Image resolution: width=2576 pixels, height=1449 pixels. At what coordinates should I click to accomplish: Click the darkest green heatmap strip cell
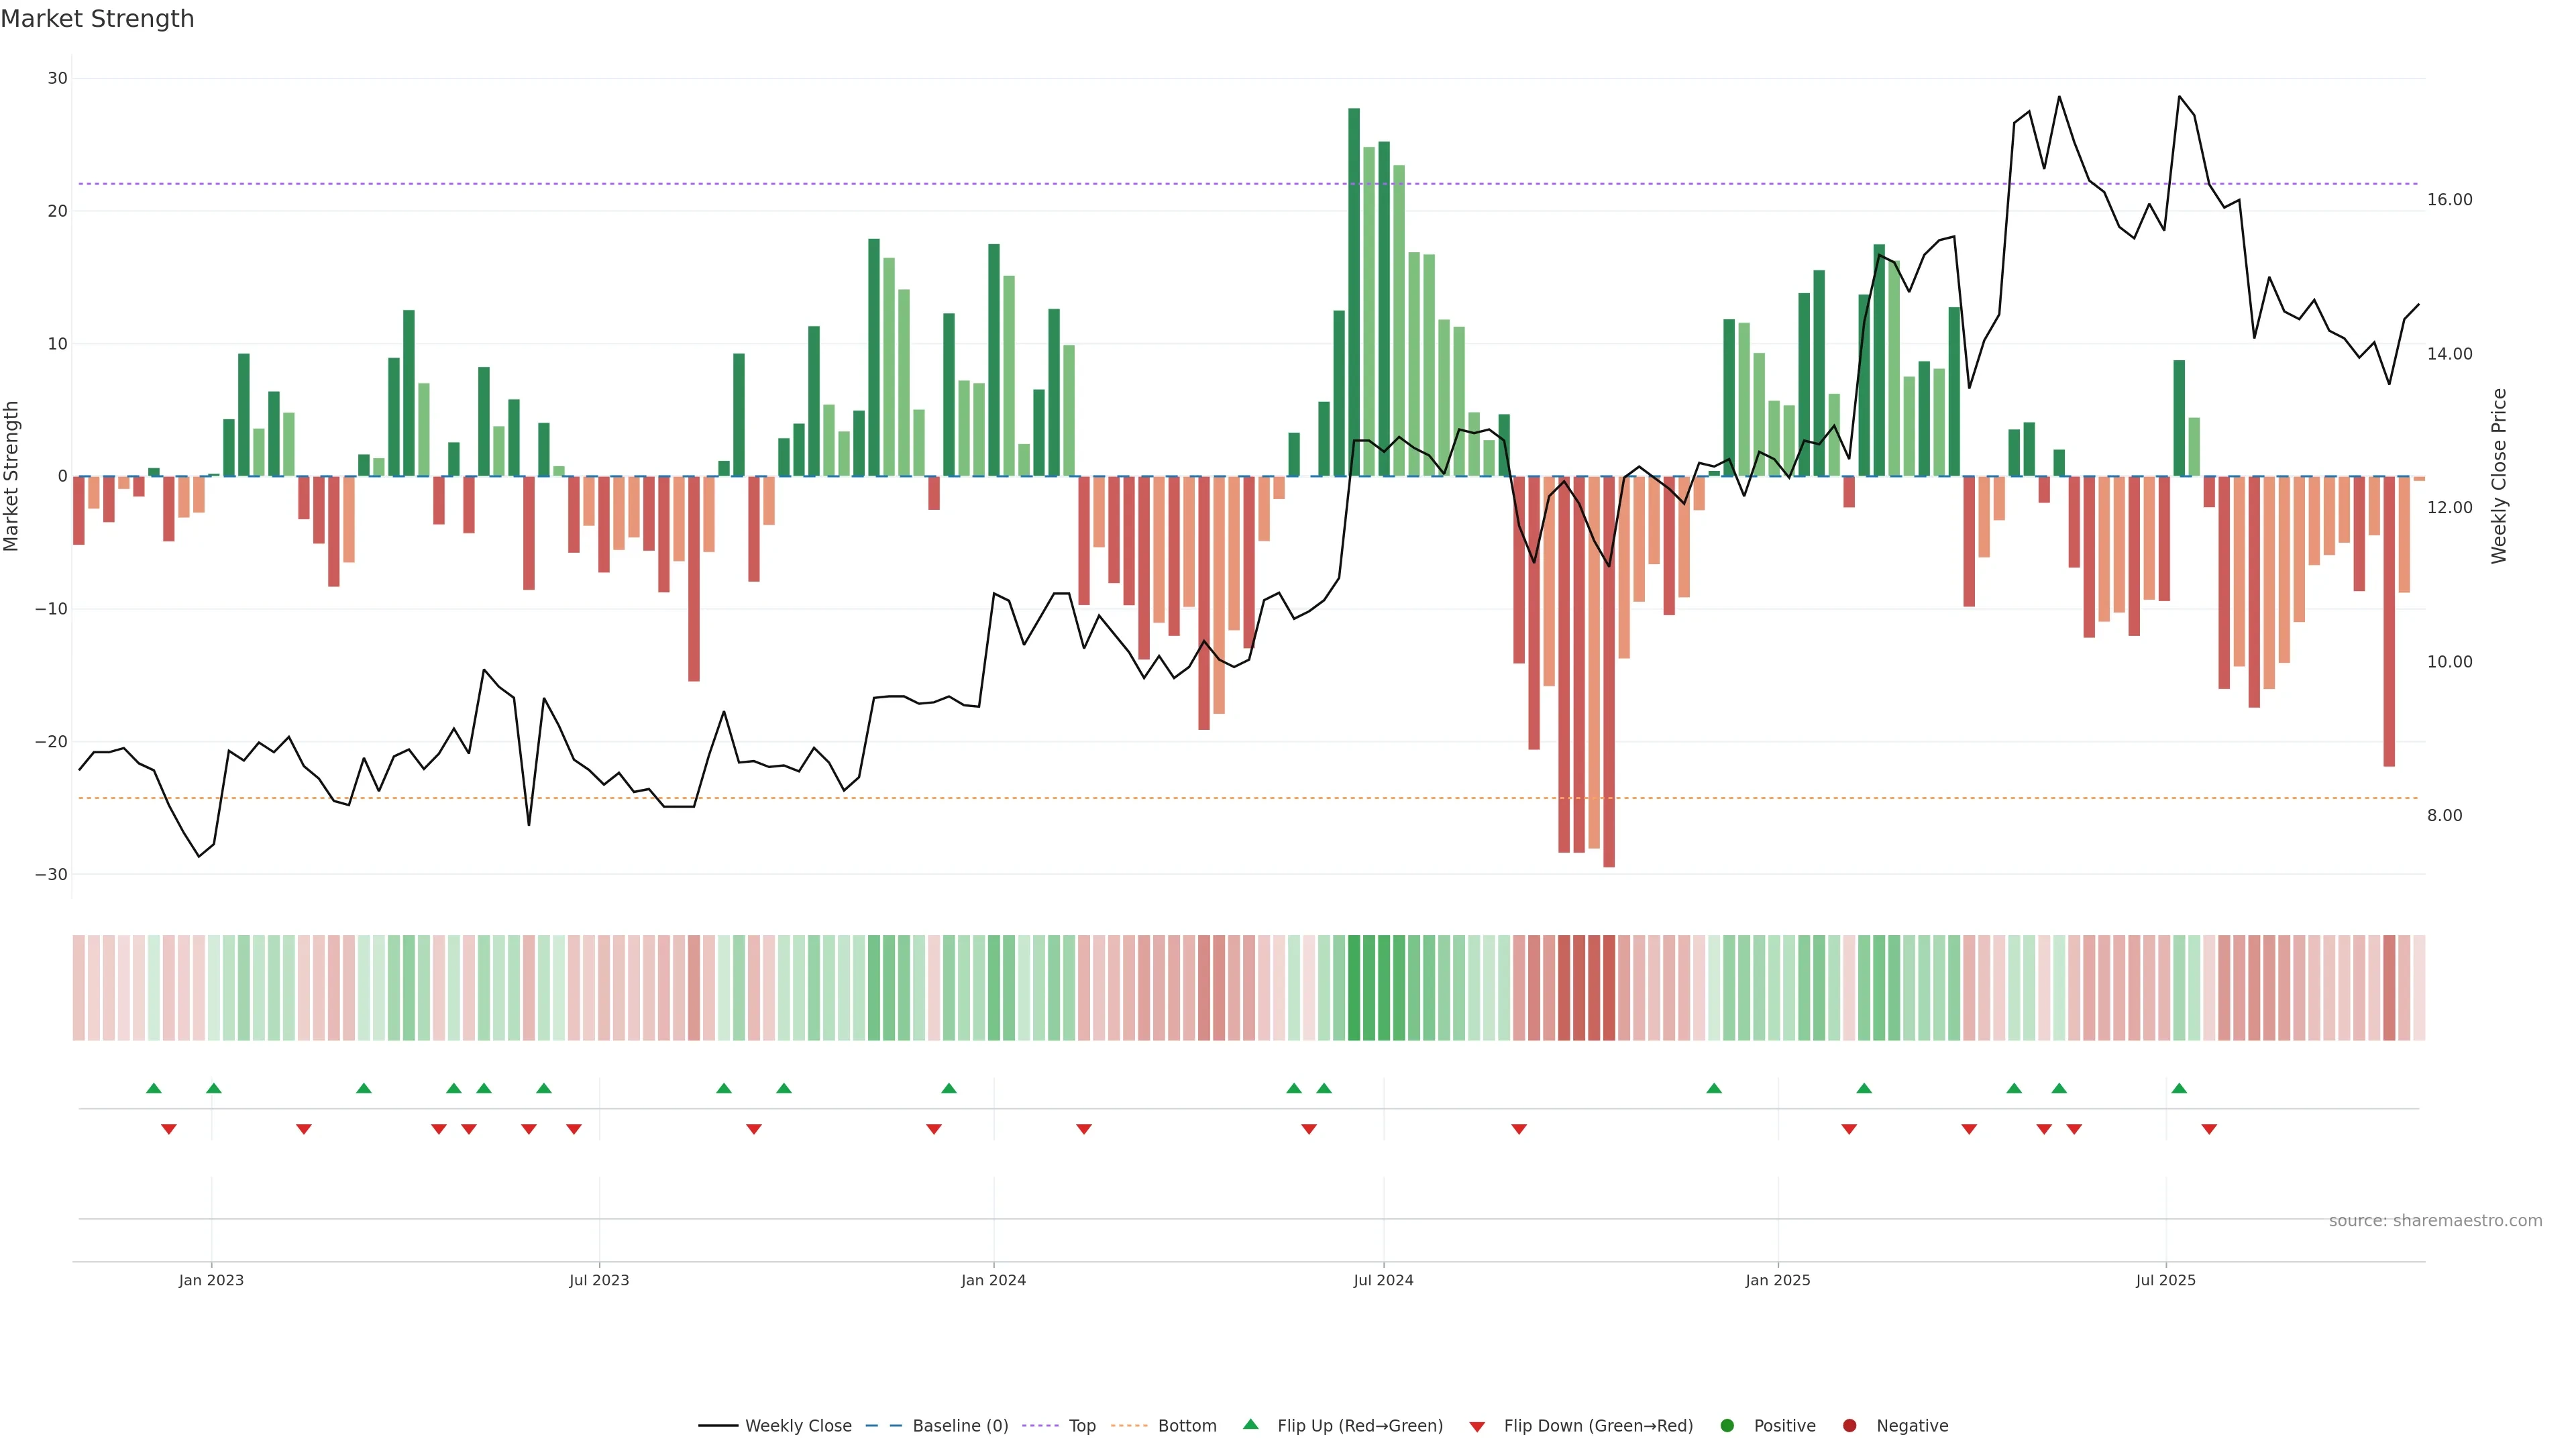(1354, 987)
